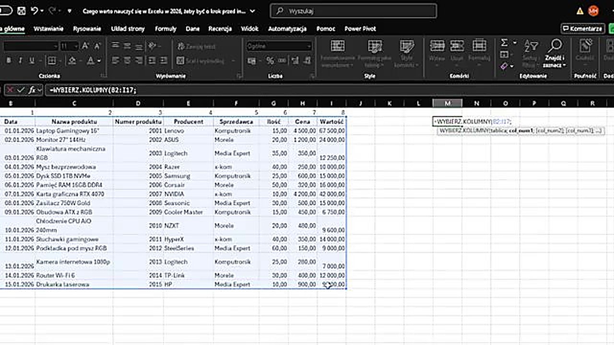Toggle bold formatting

point(9,61)
